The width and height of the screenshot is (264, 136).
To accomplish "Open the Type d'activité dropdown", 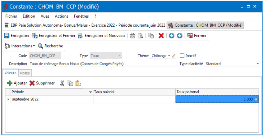I will [257, 64].
